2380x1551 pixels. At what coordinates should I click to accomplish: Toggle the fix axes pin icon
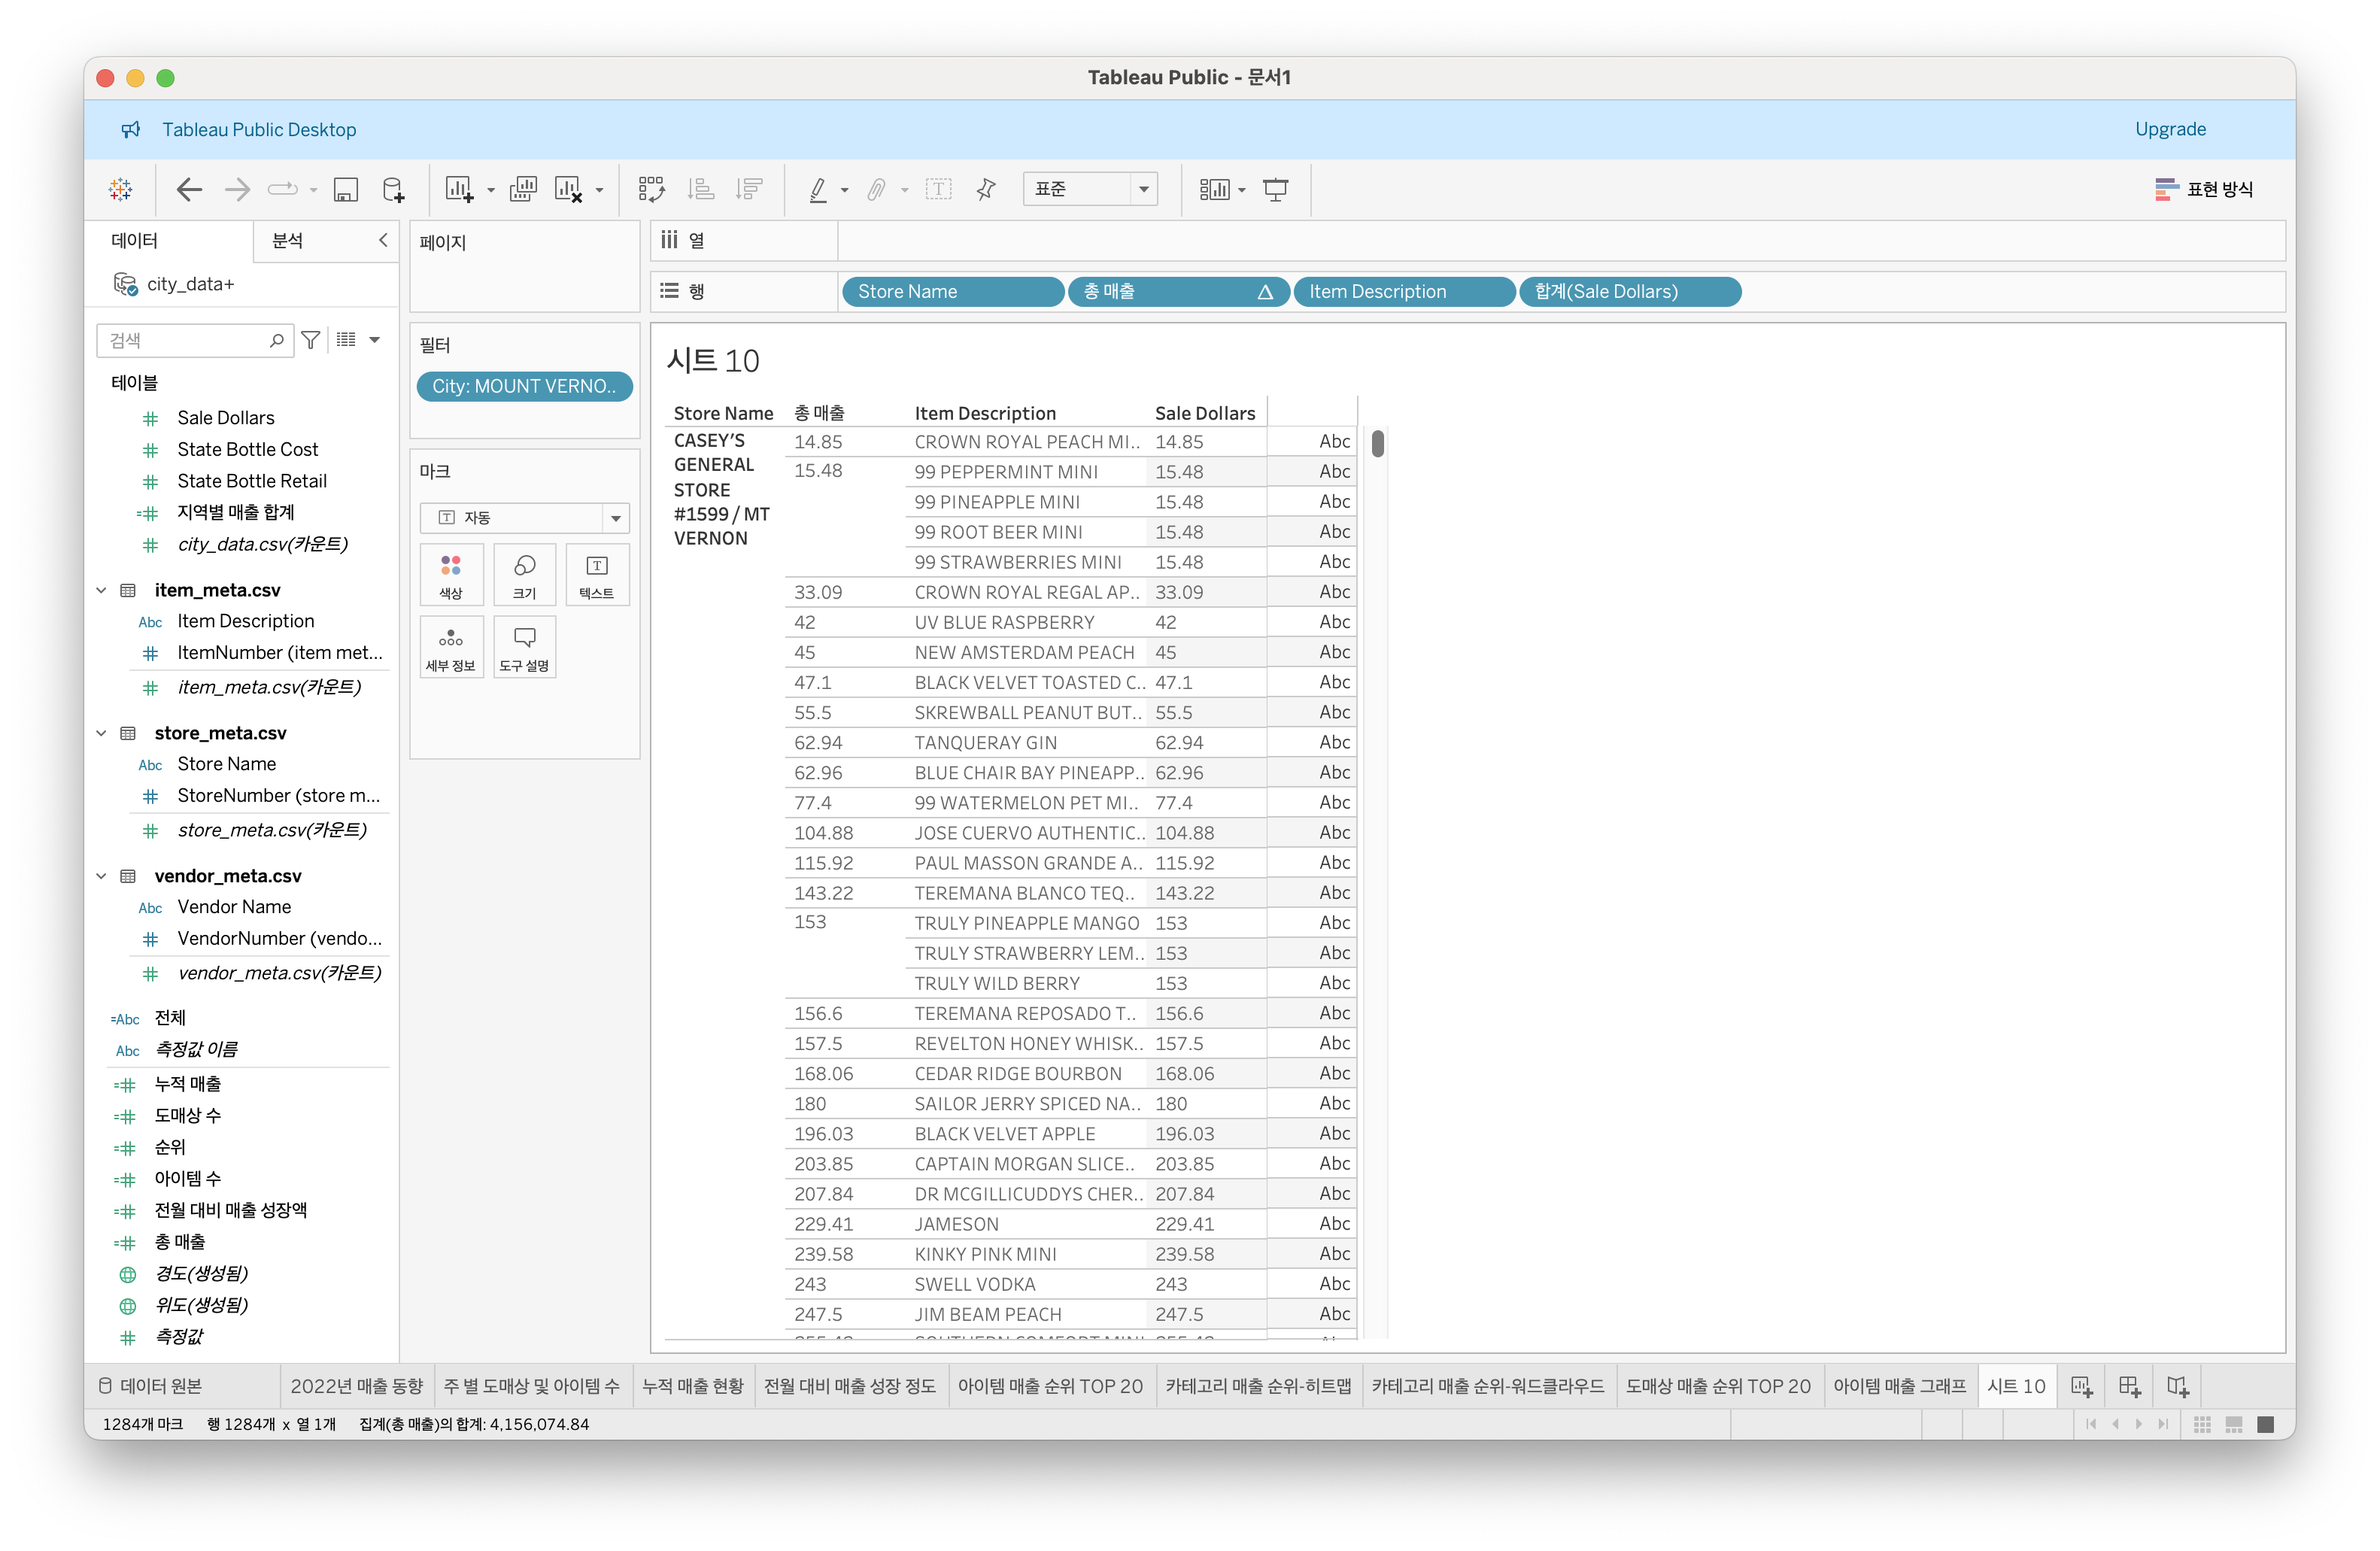pyautogui.click(x=986, y=190)
